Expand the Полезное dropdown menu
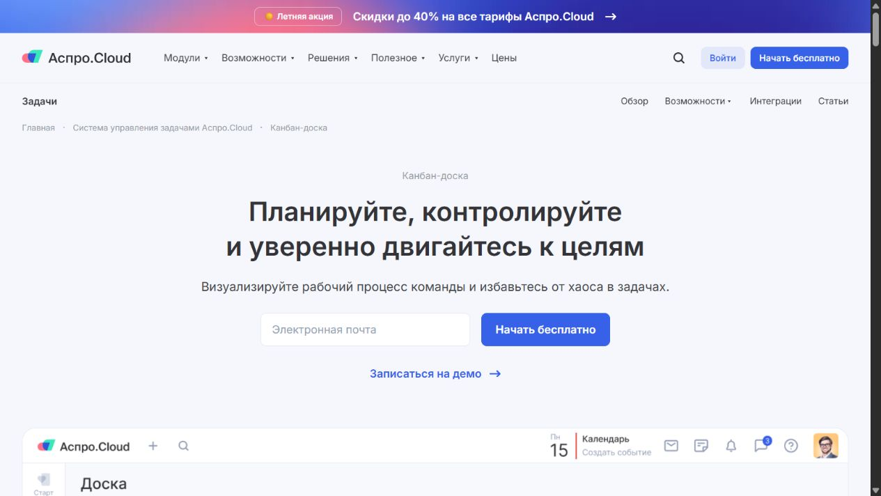881x496 pixels. tap(398, 58)
